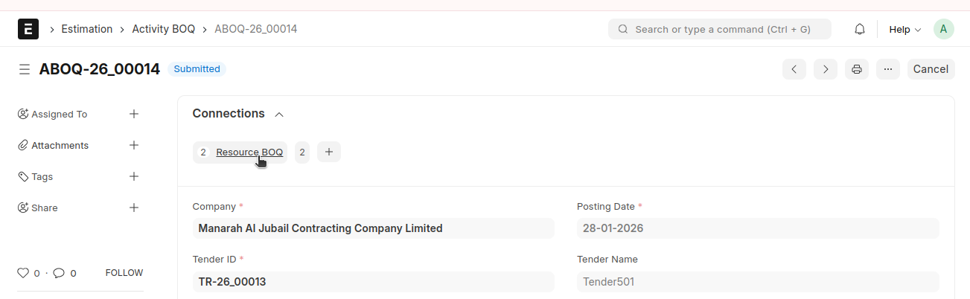The image size is (970, 299).
Task: Add a tag with plus icon
Action: tap(134, 176)
